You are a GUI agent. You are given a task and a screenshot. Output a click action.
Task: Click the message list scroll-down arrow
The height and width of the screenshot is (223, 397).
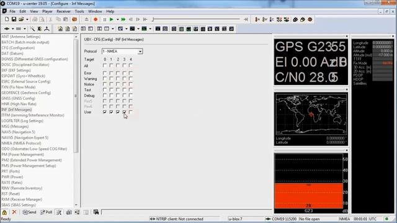tap(76, 205)
